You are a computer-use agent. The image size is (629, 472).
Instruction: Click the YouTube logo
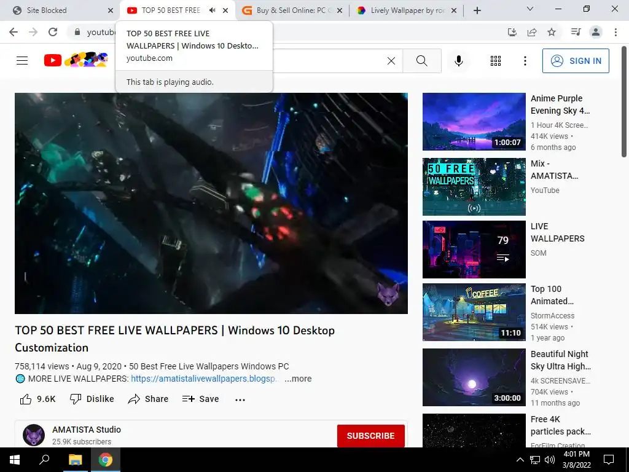76,60
